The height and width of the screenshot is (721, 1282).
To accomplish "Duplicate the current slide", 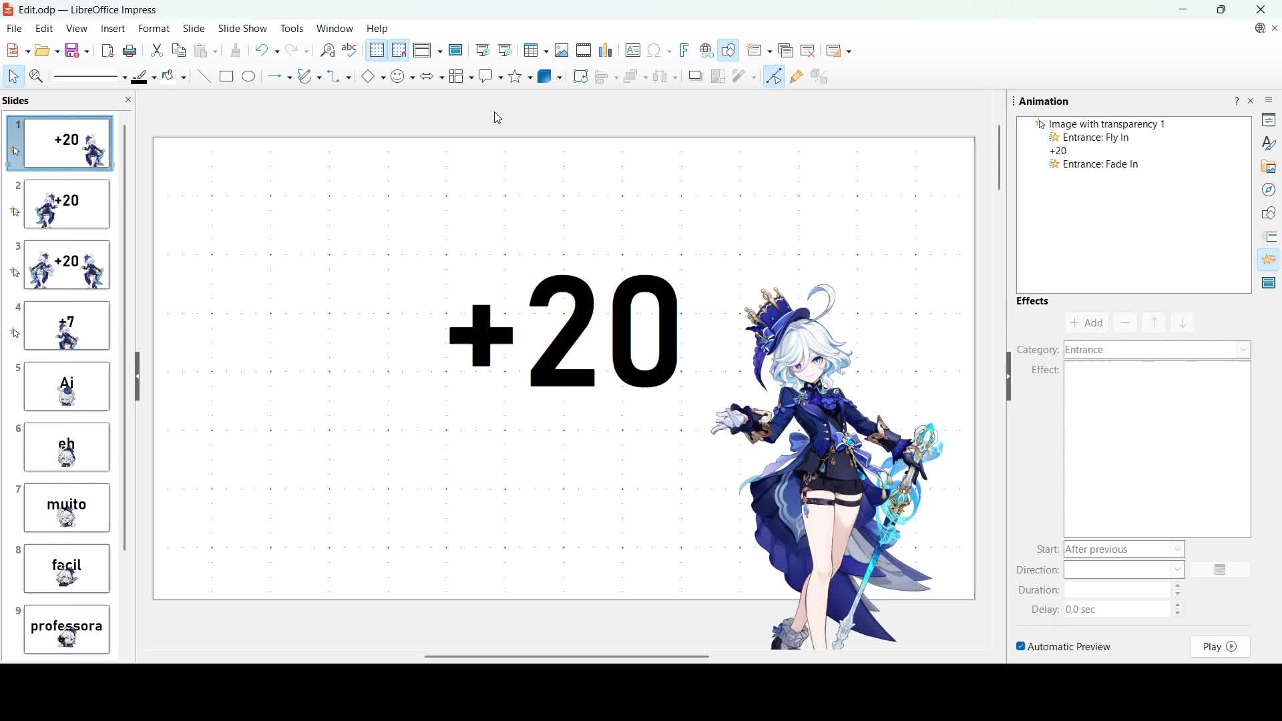I will pos(786,51).
